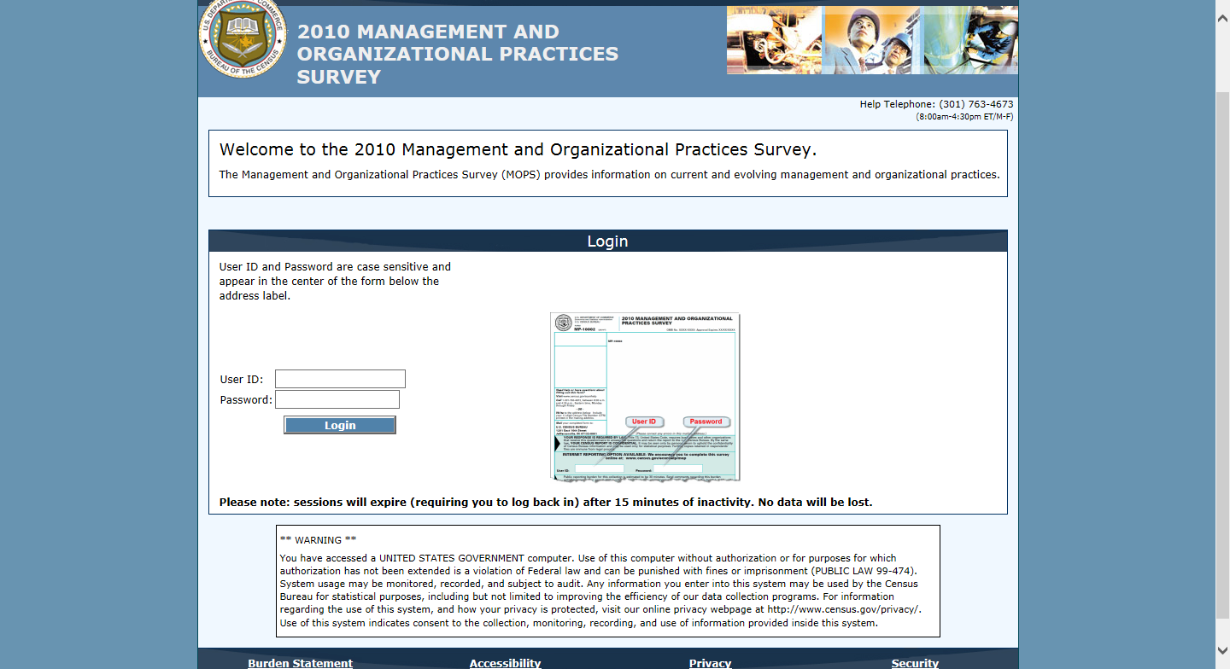Click the sample survey form image
This screenshot has width=1230, height=669.
[x=645, y=397]
